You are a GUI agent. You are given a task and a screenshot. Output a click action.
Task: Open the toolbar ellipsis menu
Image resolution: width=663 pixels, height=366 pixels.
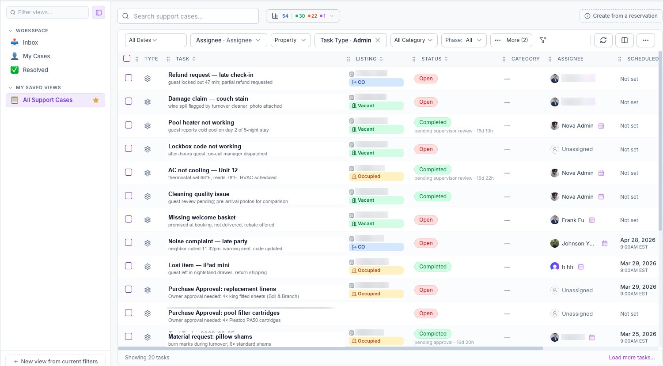646,40
